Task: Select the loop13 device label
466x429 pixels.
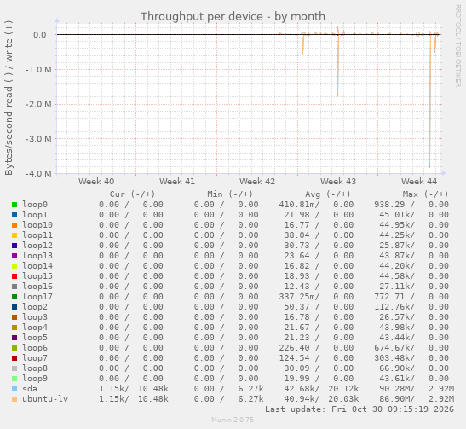Action: 37,256
